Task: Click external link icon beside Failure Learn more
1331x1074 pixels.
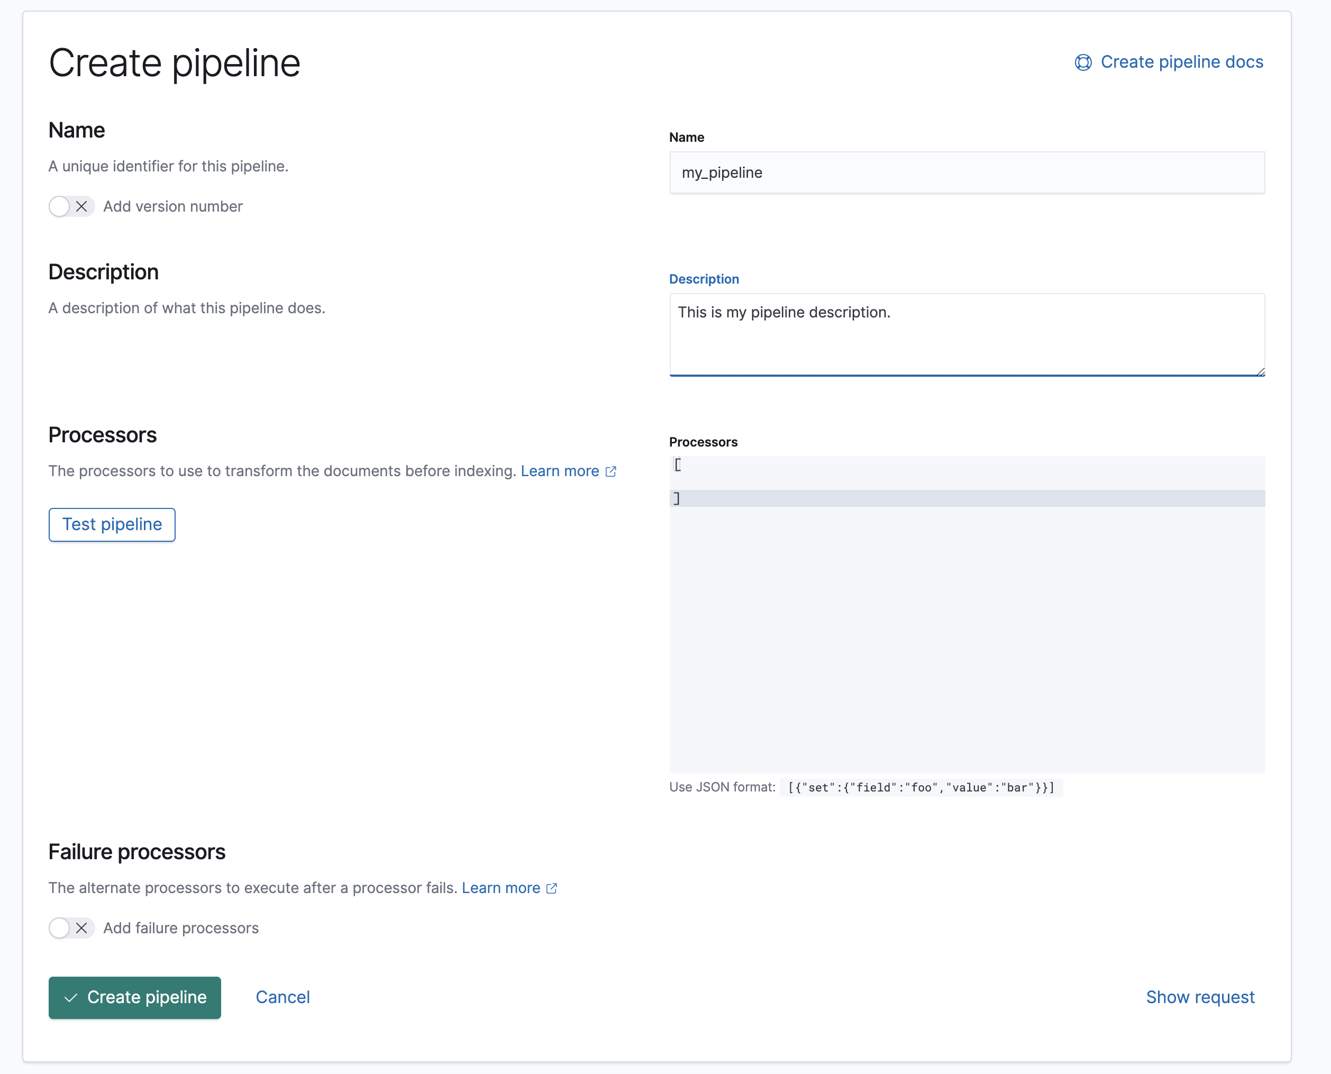Action: [552, 889]
